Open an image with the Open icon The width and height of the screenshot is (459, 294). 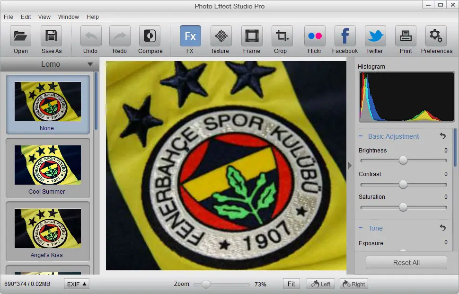pos(20,36)
